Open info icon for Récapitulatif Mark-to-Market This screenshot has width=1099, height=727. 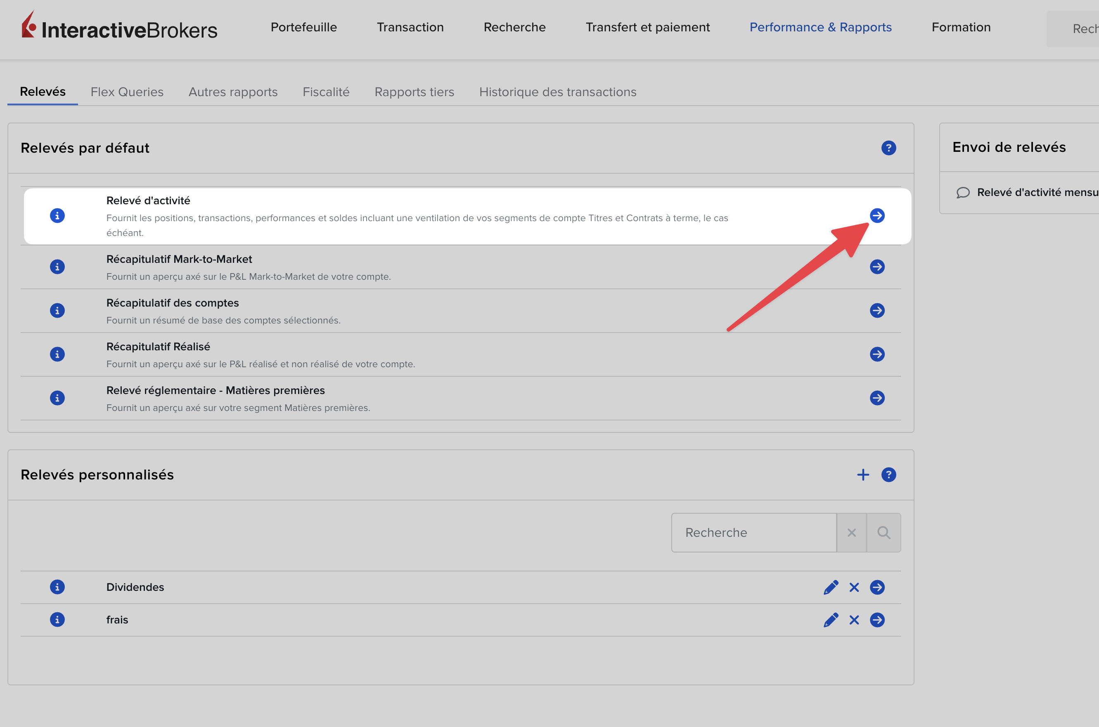pyautogui.click(x=57, y=267)
